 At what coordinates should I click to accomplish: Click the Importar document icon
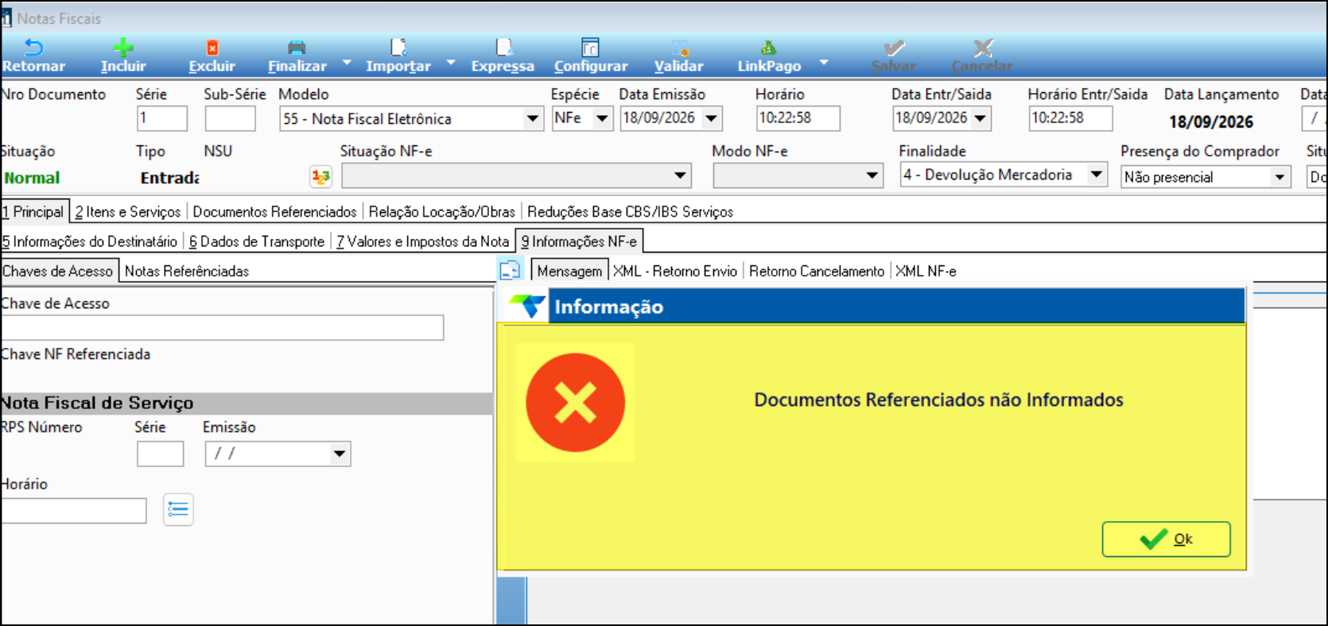tap(398, 48)
